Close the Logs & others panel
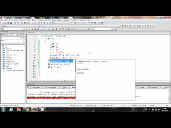Screen dimensions: 171x128 pos(170,84)
